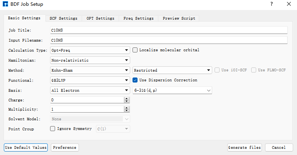Enable Localize molecular orbital checkbox
The height and width of the screenshot is (155, 297).
pos(135,50)
